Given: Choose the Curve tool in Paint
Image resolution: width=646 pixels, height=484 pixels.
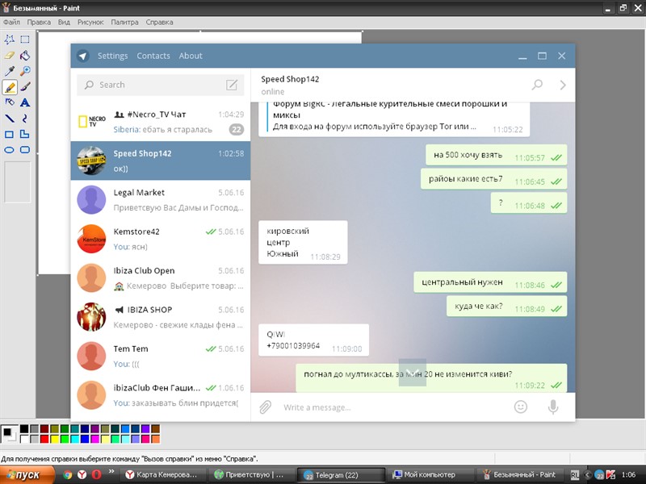Looking at the screenshot, I should [25, 119].
